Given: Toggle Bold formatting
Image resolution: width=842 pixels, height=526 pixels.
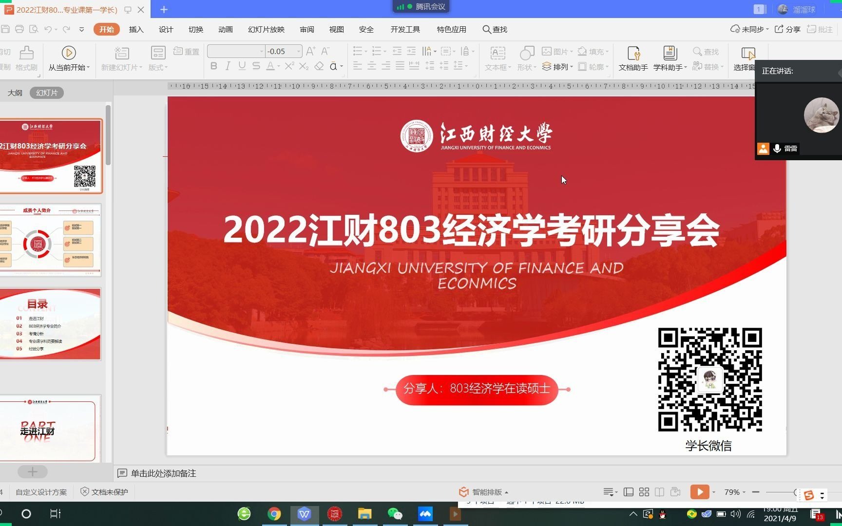Looking at the screenshot, I should click(213, 66).
